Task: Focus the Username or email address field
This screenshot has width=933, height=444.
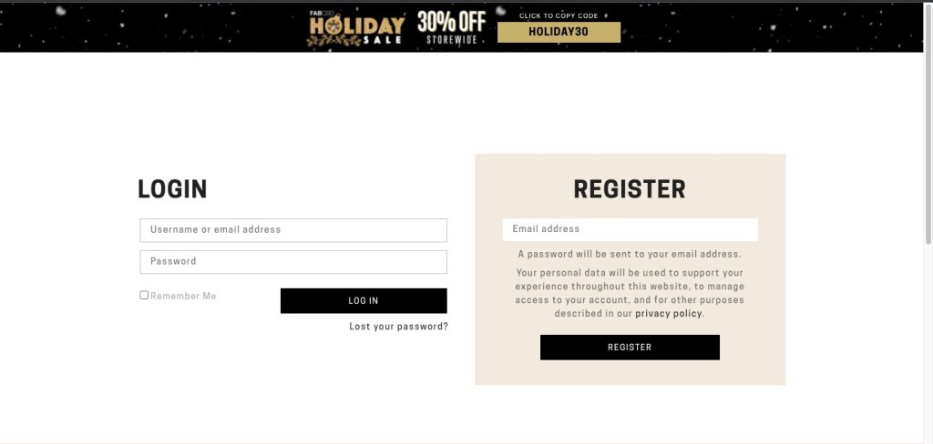Action: click(293, 230)
